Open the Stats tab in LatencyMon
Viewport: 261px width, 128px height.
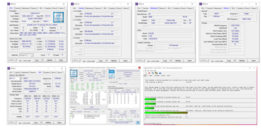coord(151,75)
